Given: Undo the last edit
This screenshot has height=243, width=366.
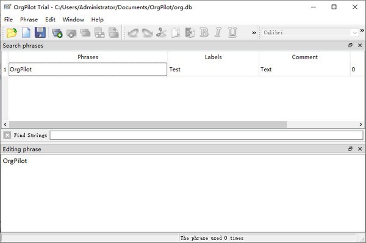Looking at the screenshot, I should (133, 33).
